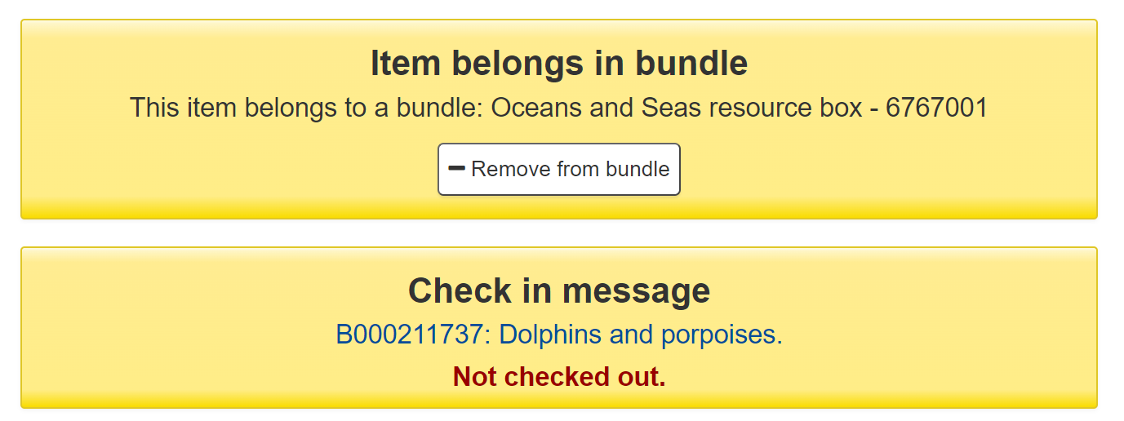The height and width of the screenshot is (421, 1124).
Task: Click the B000211737 barcode in the link
Action: [x=412, y=335]
